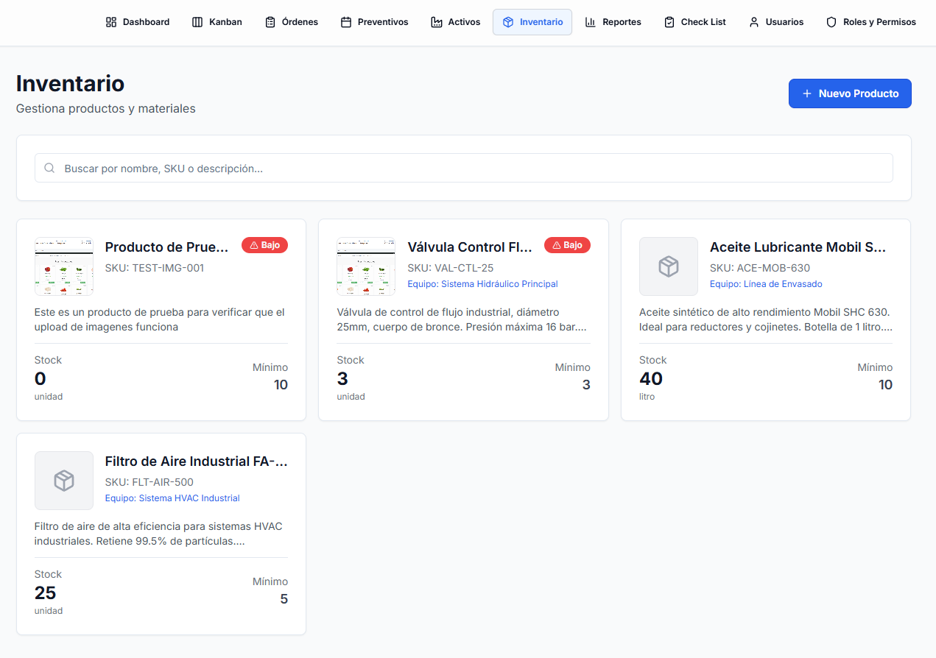Screen dimensions: 936x658
Task: Click the magnifier icon in the search bar
Action: [x=49, y=168]
